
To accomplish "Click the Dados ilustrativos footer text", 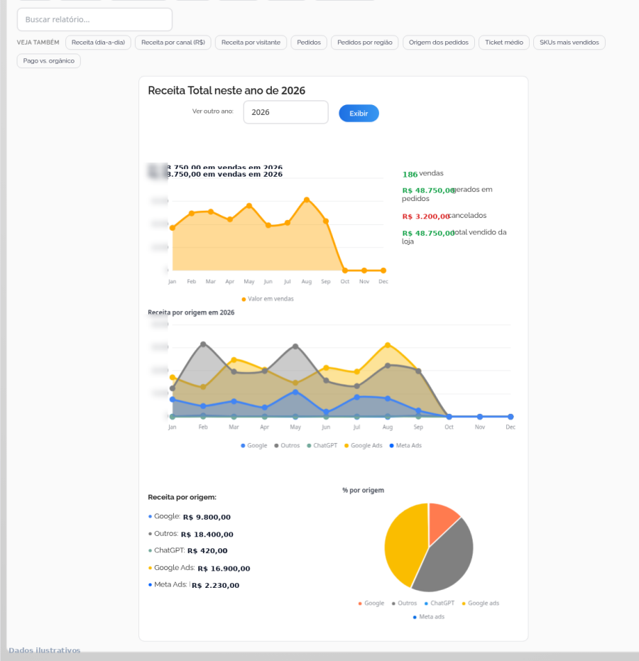I will point(44,650).
